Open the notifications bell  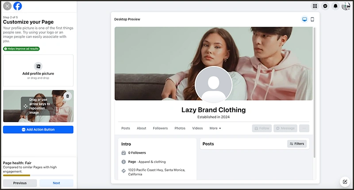tap(336, 6)
